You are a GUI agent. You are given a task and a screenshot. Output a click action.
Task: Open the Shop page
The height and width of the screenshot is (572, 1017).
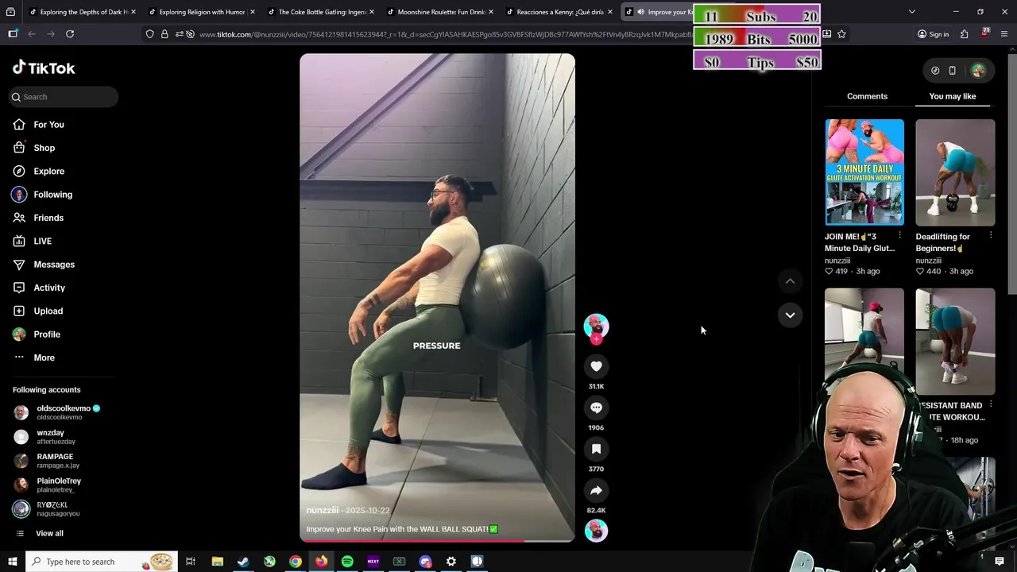44,148
